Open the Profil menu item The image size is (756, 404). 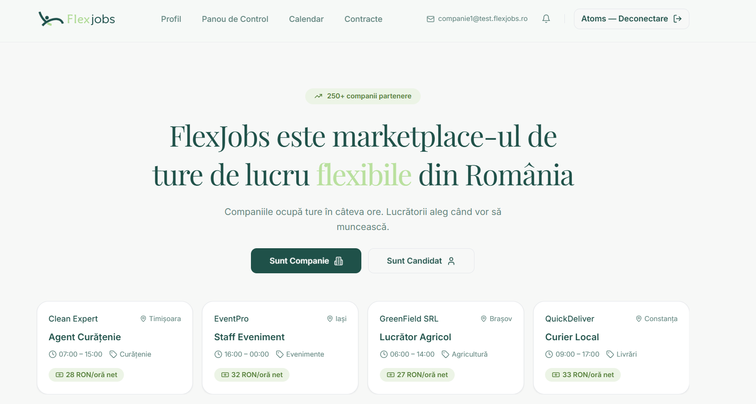tap(171, 19)
